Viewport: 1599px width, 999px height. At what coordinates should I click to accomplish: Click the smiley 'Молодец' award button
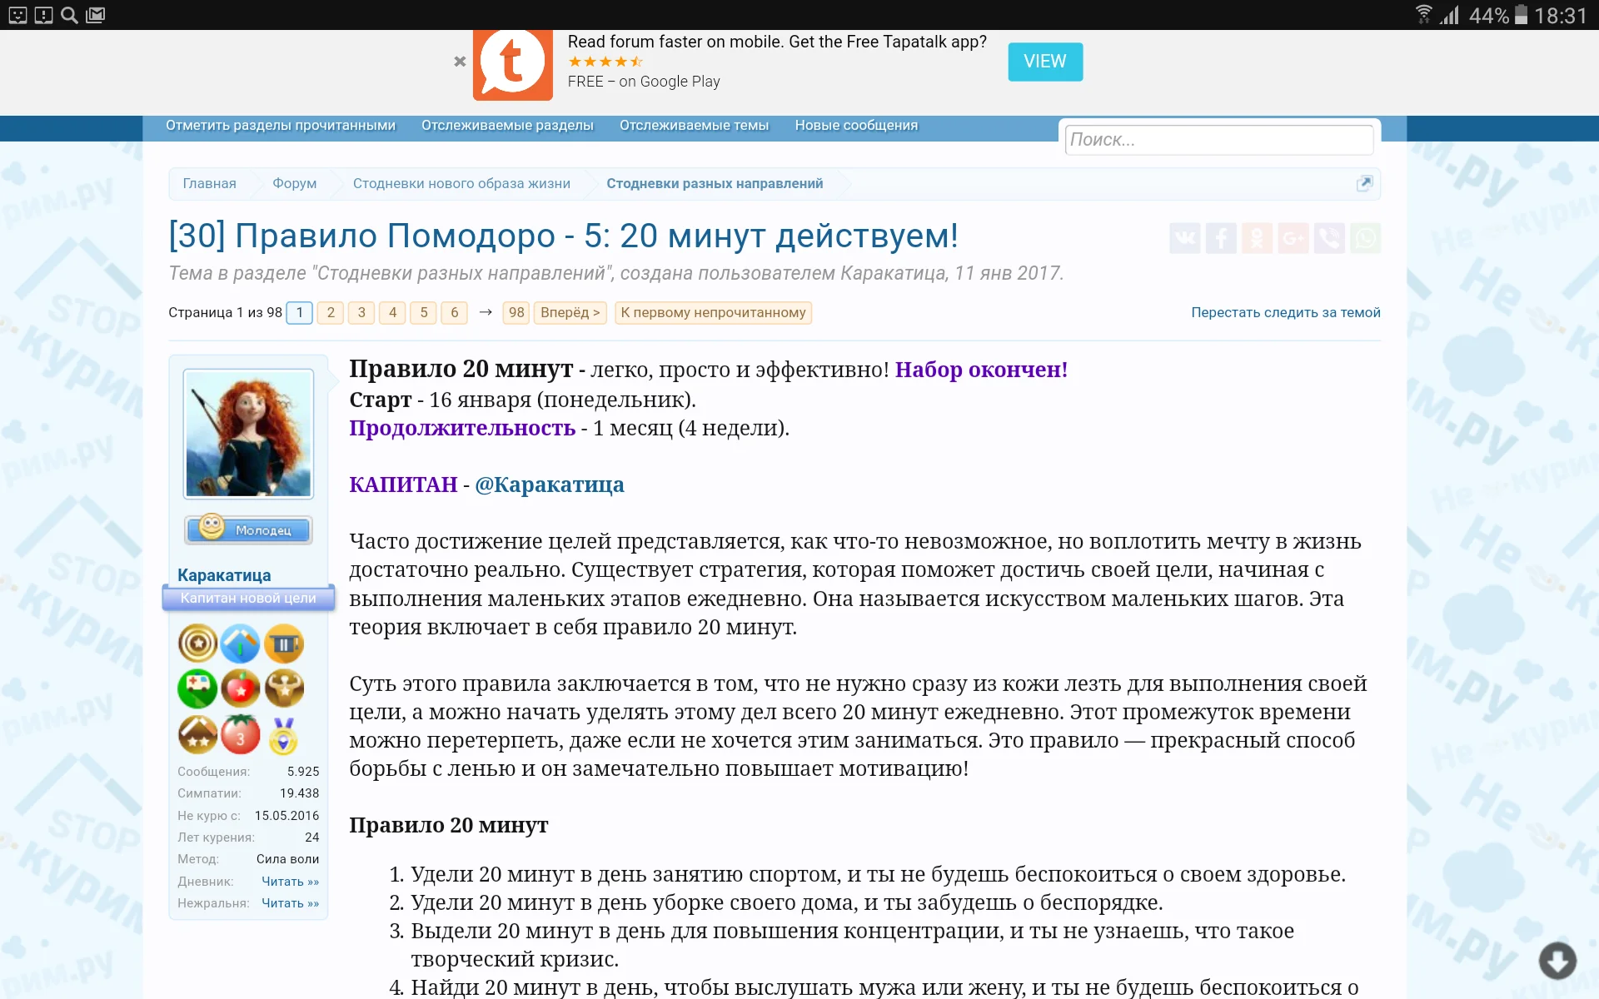[x=247, y=529]
